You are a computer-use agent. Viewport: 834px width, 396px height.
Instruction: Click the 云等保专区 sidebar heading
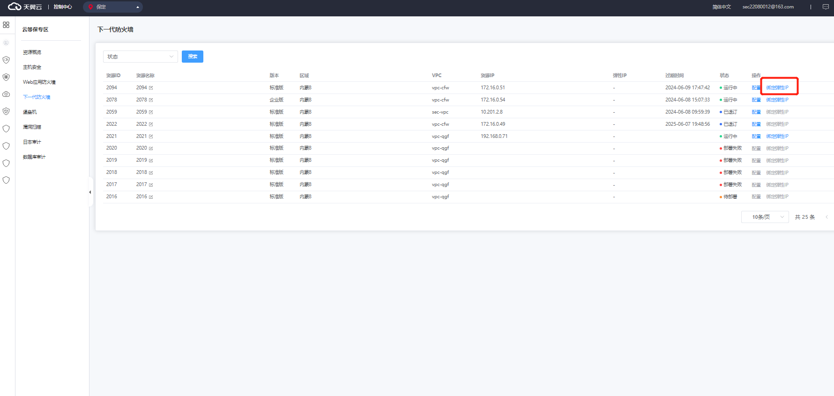click(x=36, y=29)
